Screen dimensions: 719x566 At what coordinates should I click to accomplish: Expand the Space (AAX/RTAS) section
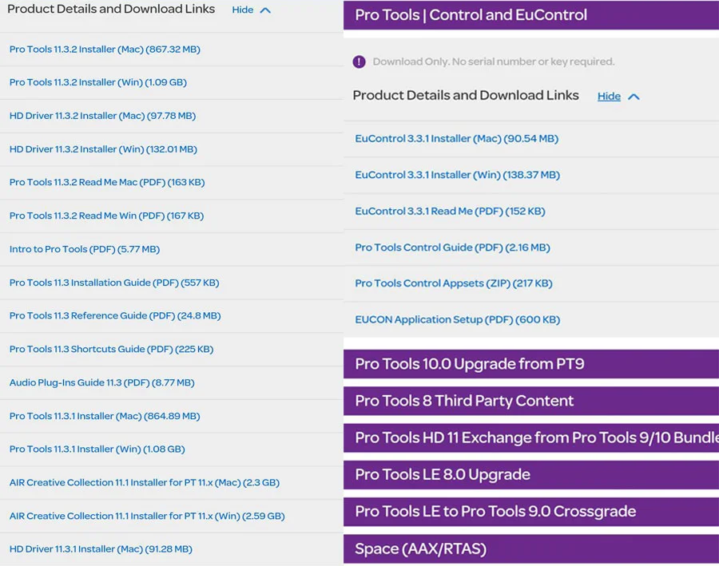click(x=531, y=548)
